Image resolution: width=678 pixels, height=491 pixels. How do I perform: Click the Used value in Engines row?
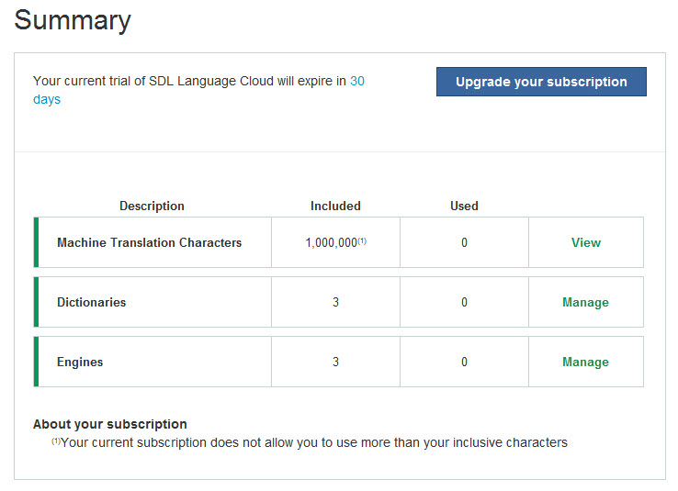coord(464,362)
